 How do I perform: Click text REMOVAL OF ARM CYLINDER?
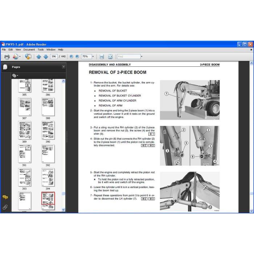point(118,101)
